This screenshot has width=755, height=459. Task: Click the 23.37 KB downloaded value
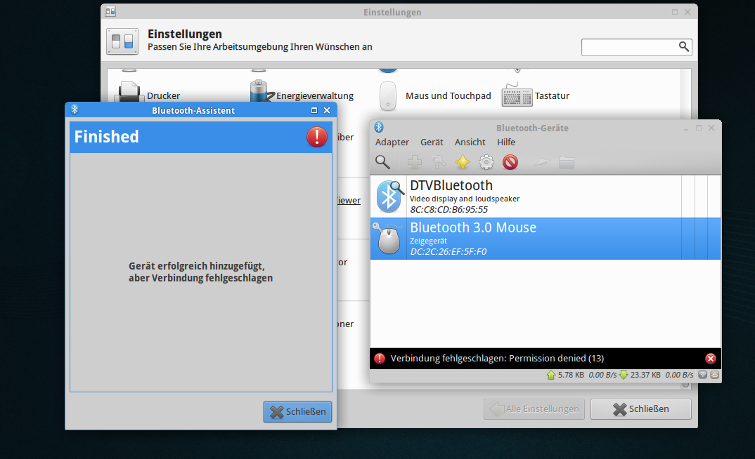[x=645, y=375]
